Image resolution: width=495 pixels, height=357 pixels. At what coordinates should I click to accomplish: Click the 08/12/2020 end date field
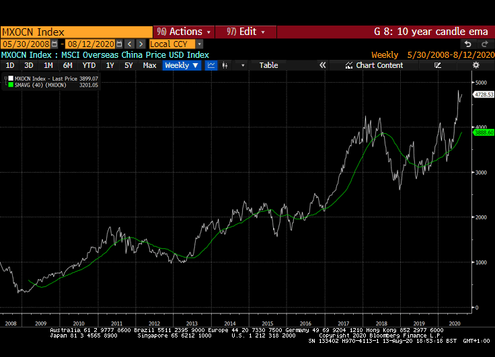click(x=91, y=44)
